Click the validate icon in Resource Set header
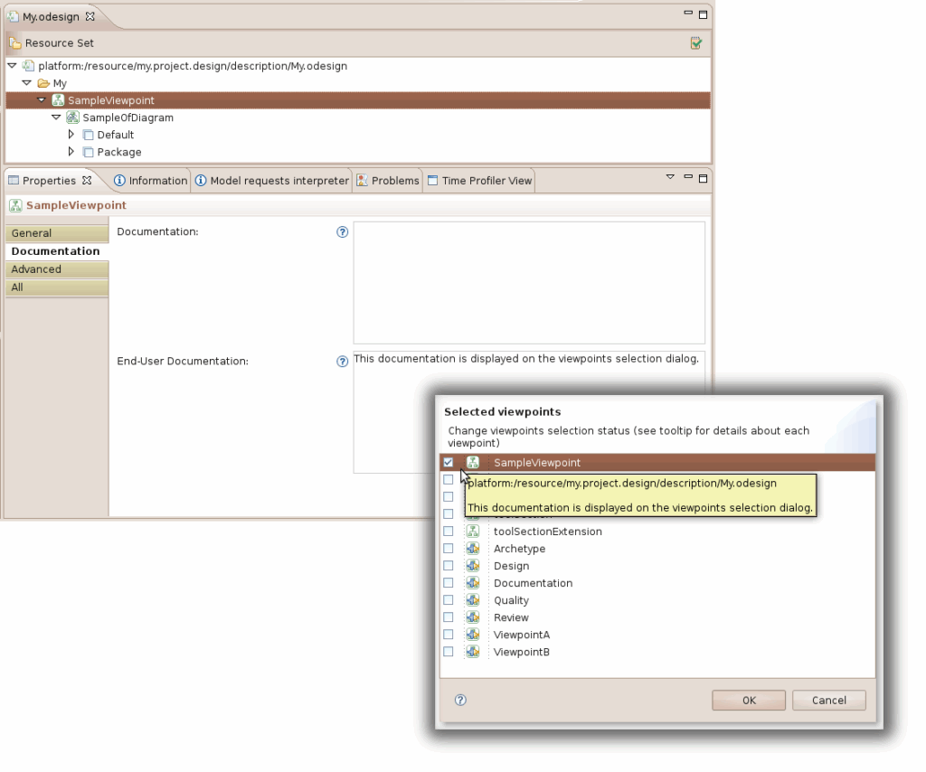The height and width of the screenshot is (772, 926). coord(695,42)
